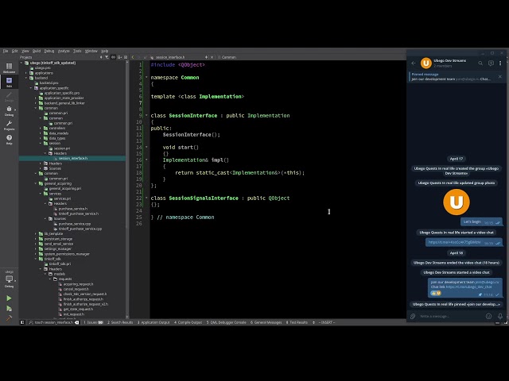Collapse the application_specific tree node
This screenshot has height=381, width=509.
[x=32, y=88]
